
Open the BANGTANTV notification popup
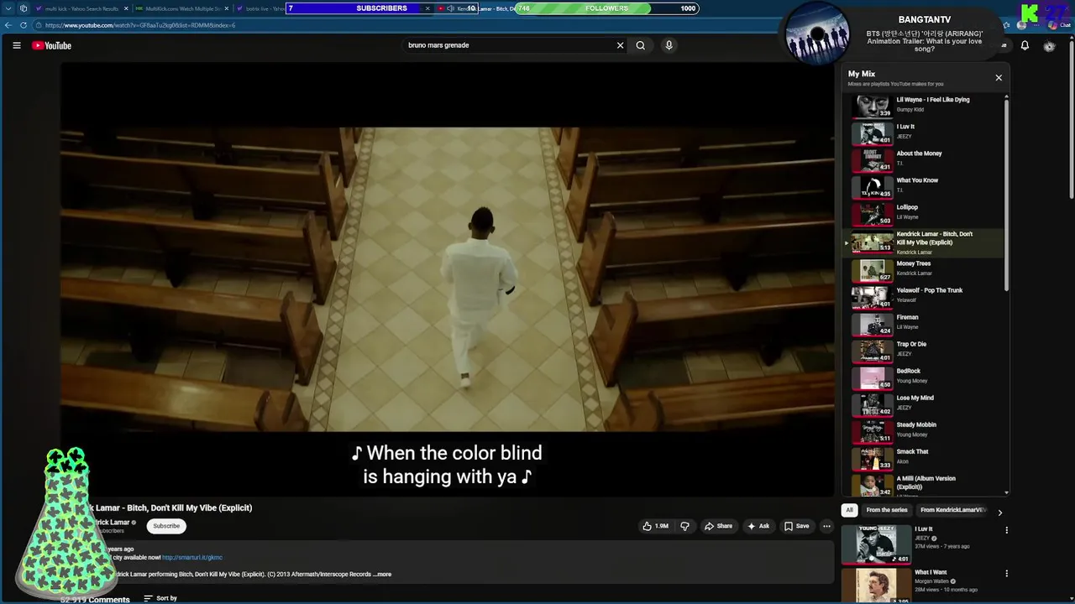(x=890, y=35)
